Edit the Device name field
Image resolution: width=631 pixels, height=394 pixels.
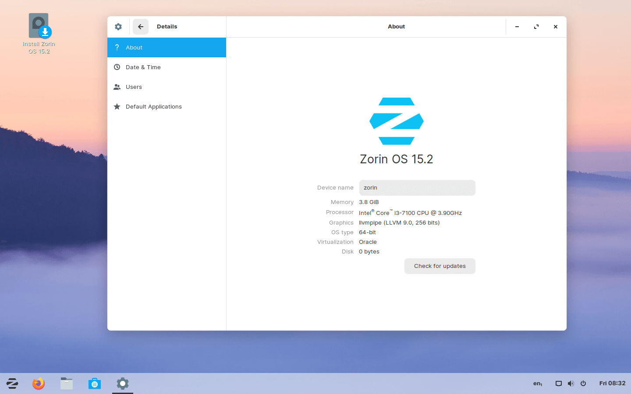417,188
